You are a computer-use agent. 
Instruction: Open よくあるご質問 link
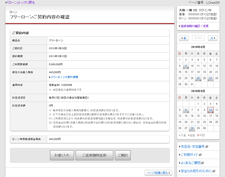tap(191, 163)
